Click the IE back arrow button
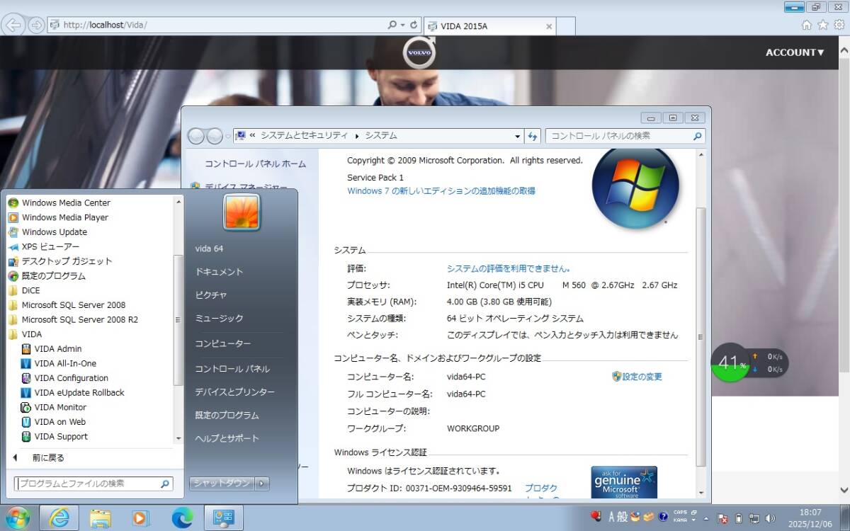The width and height of the screenshot is (850, 531). click(13, 25)
